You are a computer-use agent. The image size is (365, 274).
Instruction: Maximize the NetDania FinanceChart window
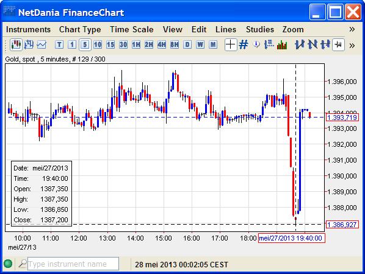[335, 12]
